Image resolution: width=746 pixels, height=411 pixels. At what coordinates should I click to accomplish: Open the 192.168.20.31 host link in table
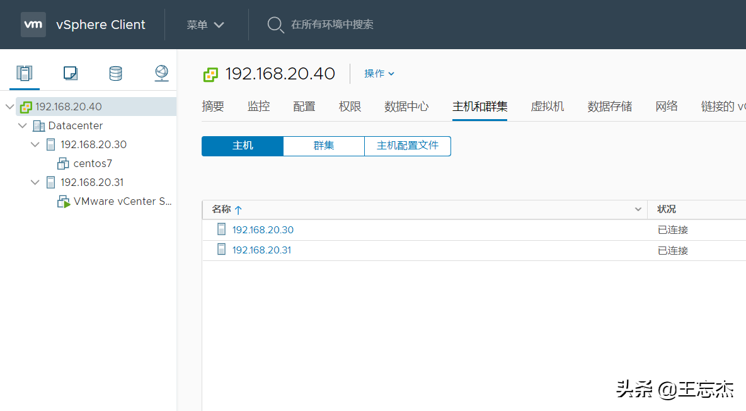pyautogui.click(x=261, y=250)
